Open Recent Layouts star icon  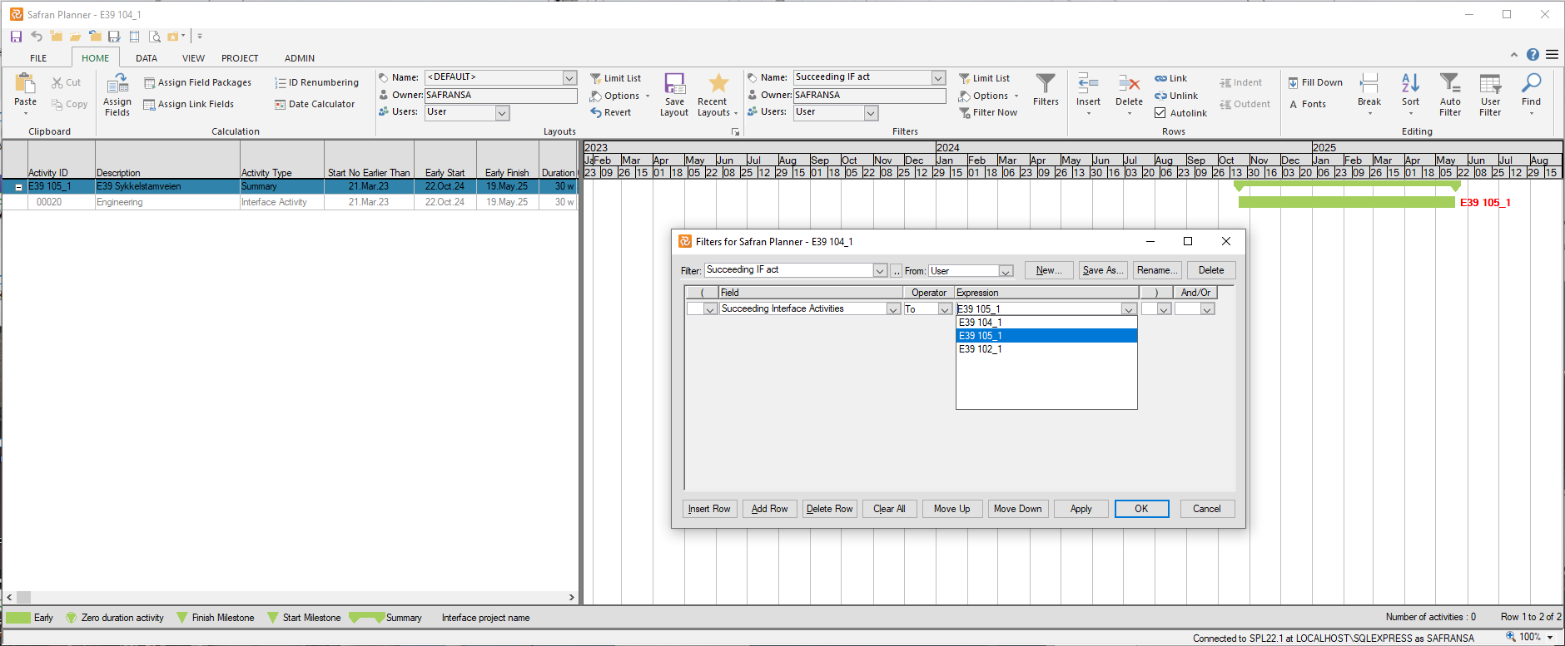[718, 83]
